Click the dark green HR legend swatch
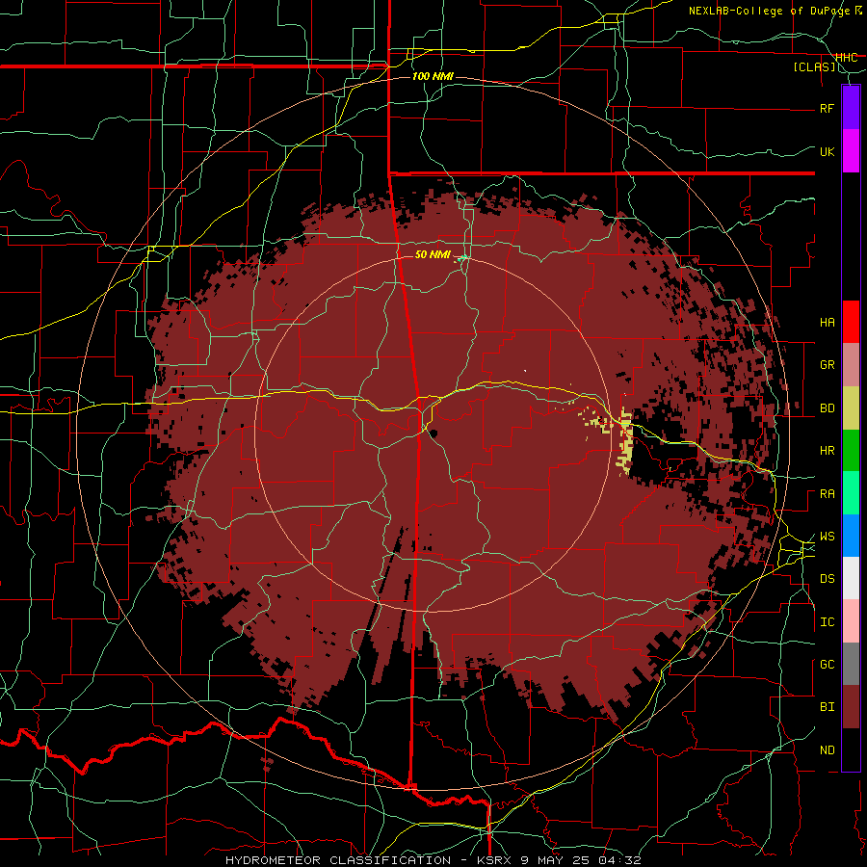867x867 pixels. [851, 451]
